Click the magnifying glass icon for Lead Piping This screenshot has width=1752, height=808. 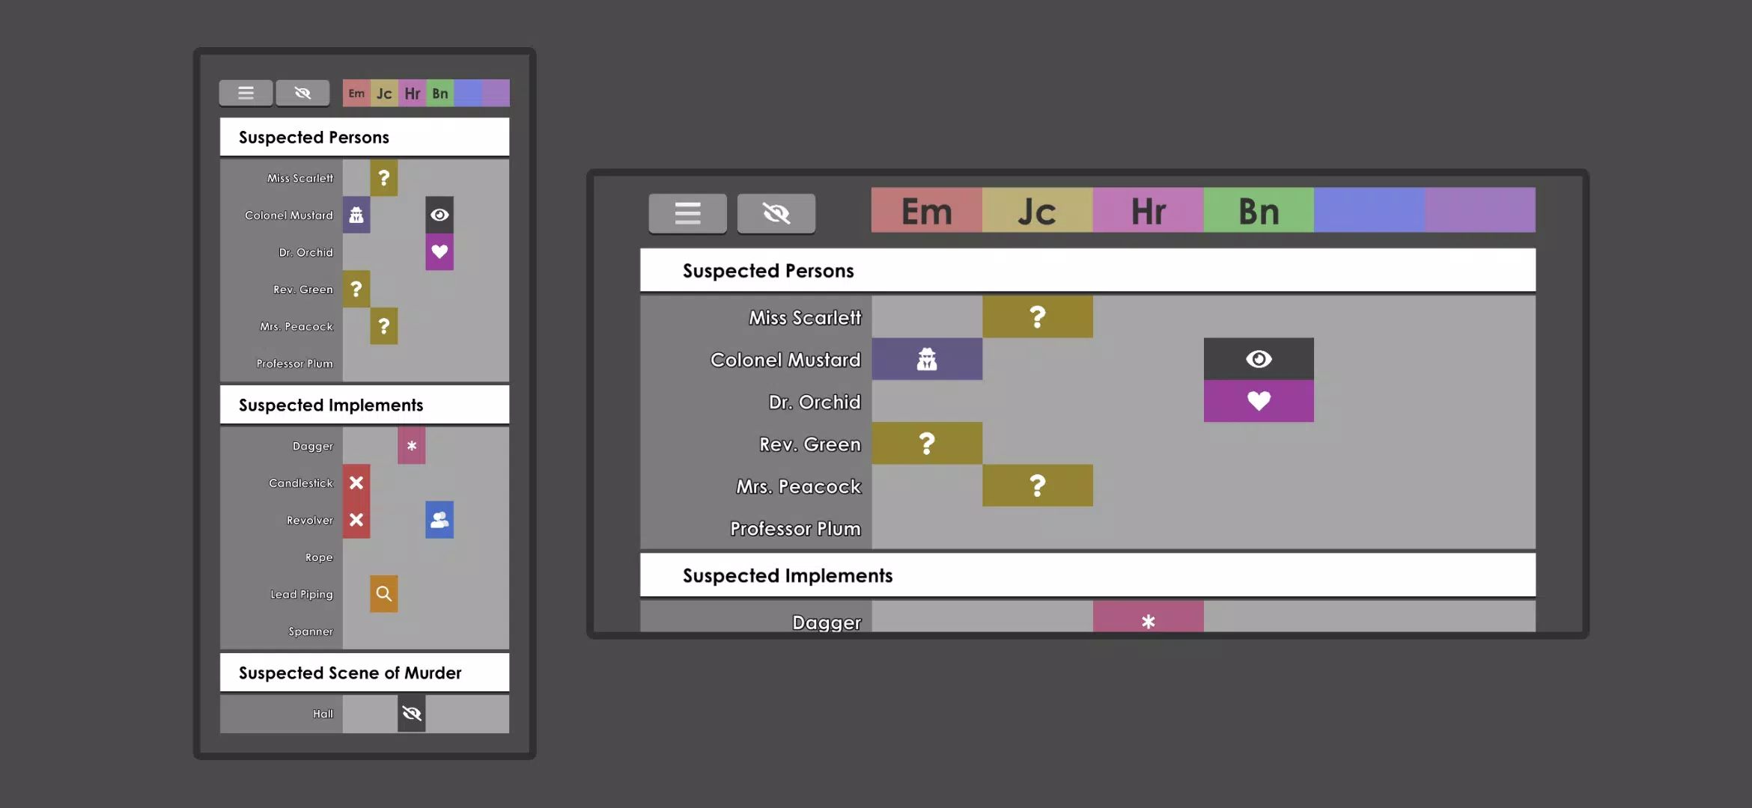coord(383,594)
